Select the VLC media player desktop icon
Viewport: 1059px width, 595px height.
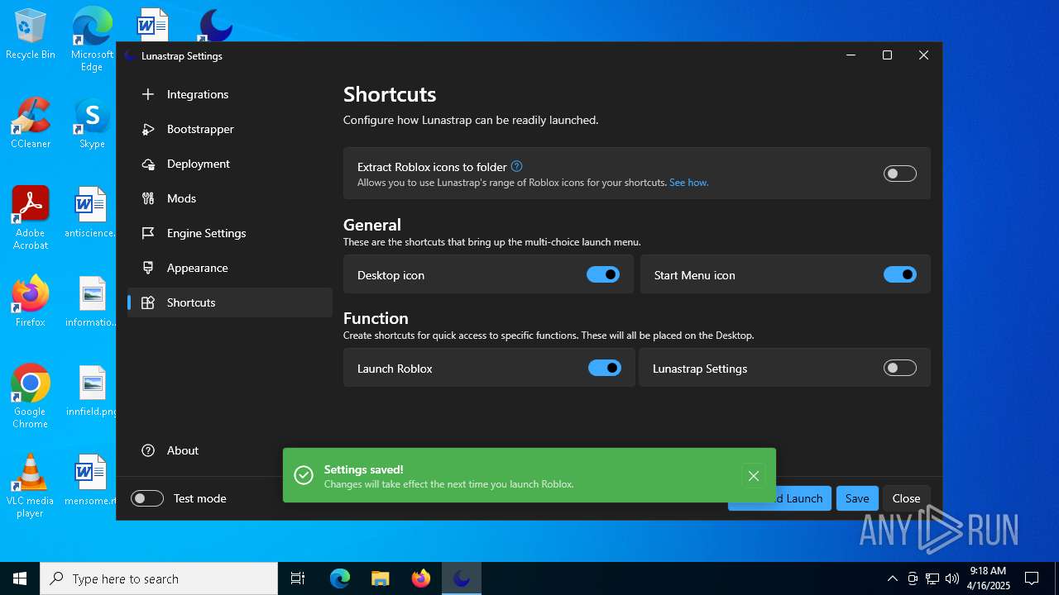pyautogui.click(x=31, y=486)
